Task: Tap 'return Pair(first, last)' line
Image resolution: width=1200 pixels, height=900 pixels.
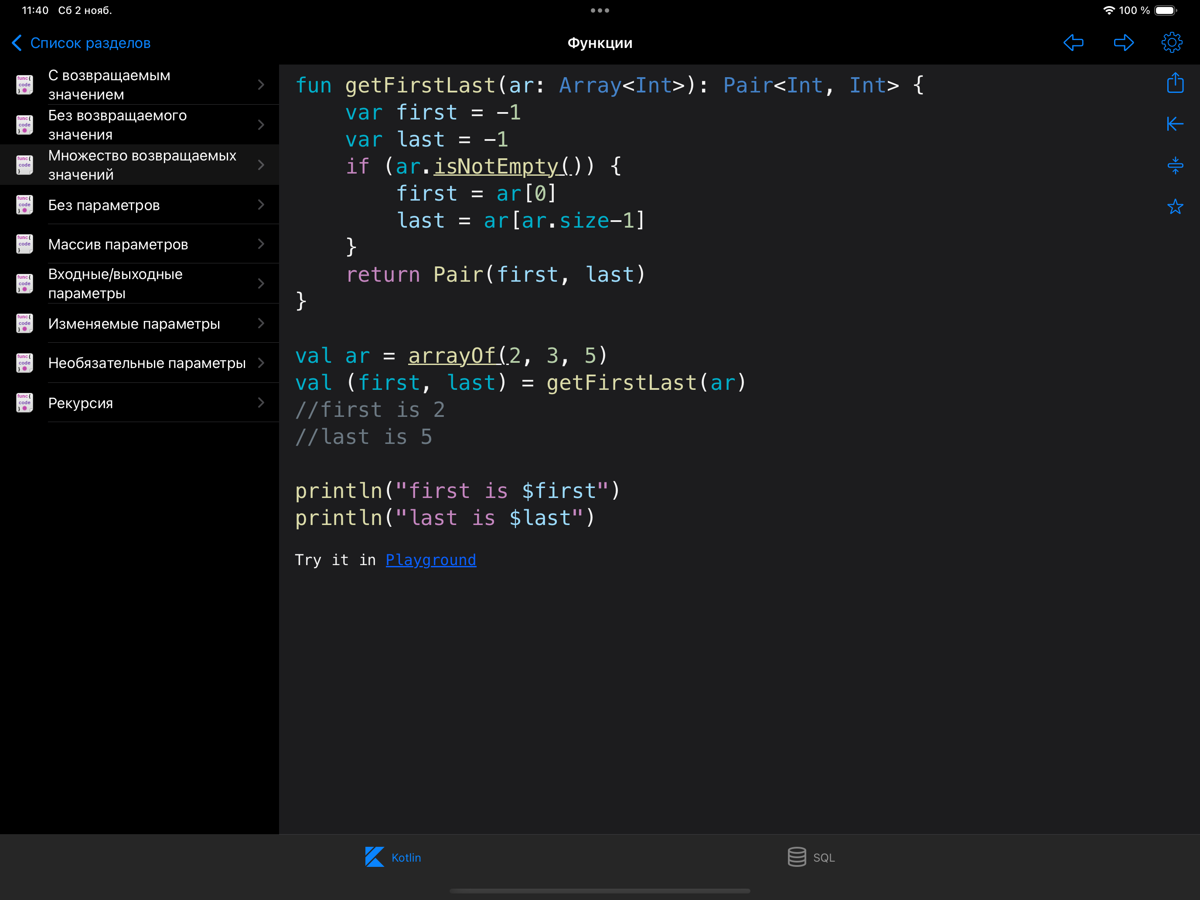Action: (496, 275)
